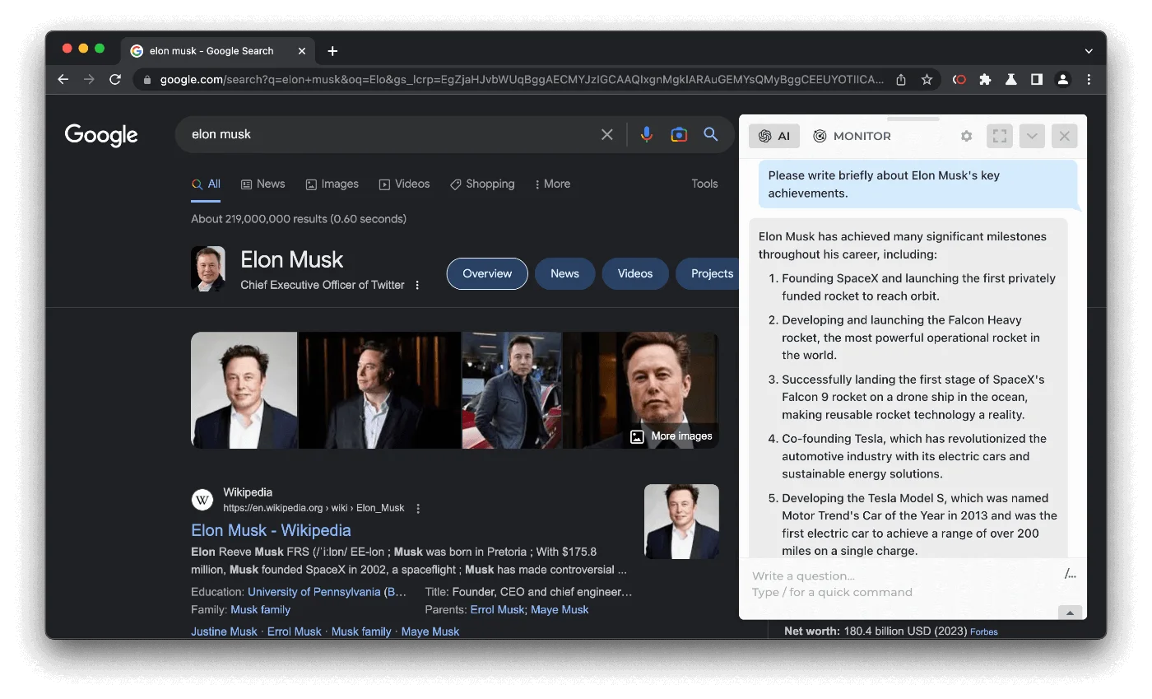
Task: Collapse the AI panel with chevron
Action: click(x=1032, y=136)
